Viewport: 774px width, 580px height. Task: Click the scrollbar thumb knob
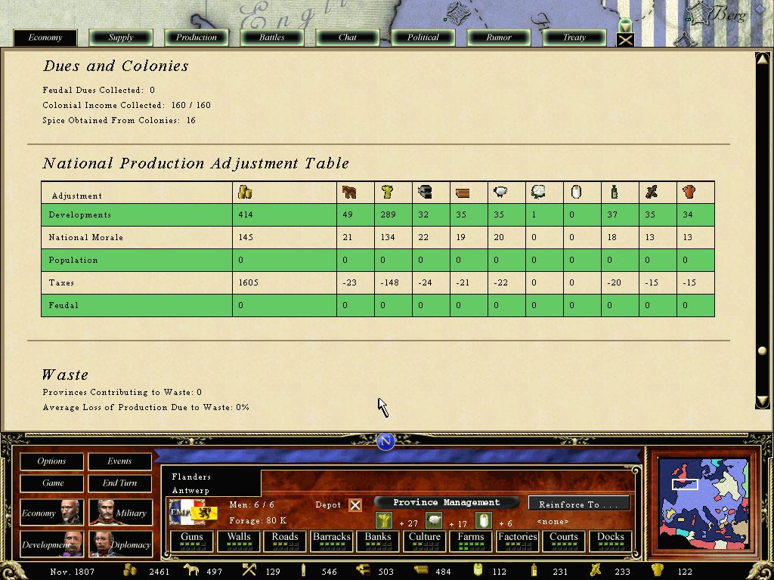click(762, 350)
